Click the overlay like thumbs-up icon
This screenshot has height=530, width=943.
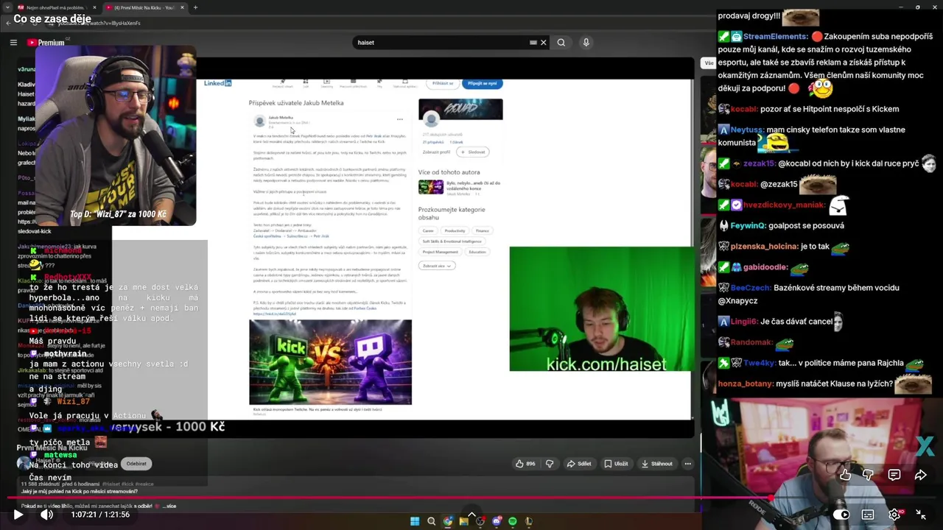(x=845, y=475)
